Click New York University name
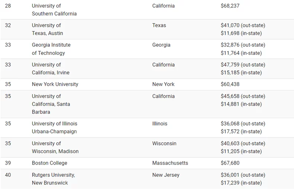 tap(55, 84)
